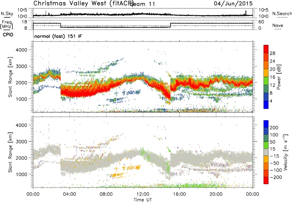Click the '04:00' time tick label

coord(69,194)
